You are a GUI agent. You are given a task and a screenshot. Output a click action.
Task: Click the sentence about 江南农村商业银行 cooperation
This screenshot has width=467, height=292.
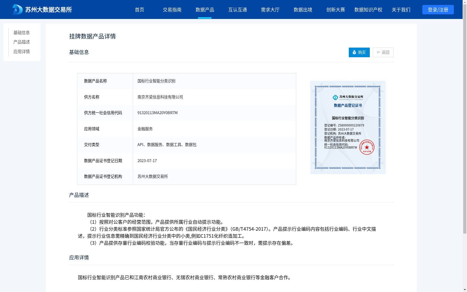click(x=185, y=277)
